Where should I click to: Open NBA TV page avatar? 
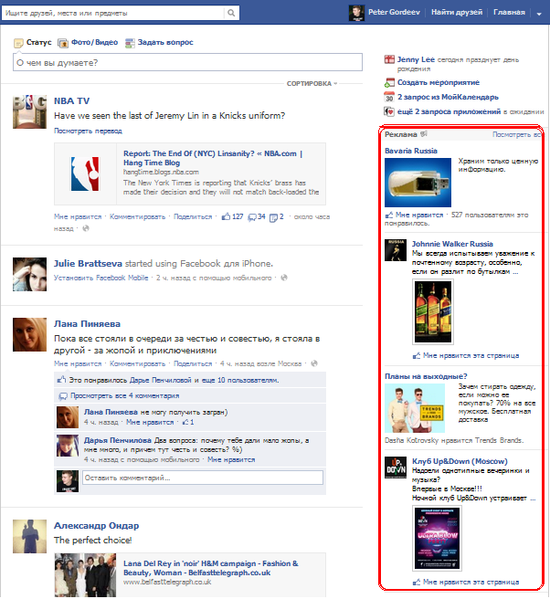click(x=30, y=112)
